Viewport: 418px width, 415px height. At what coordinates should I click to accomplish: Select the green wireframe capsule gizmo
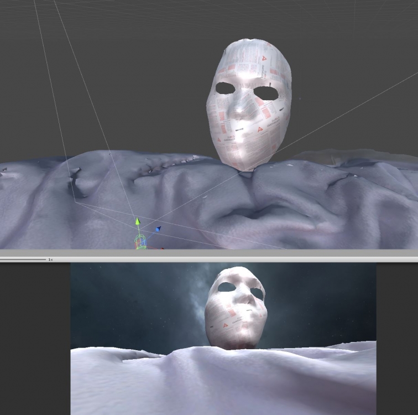pyautogui.click(x=140, y=241)
